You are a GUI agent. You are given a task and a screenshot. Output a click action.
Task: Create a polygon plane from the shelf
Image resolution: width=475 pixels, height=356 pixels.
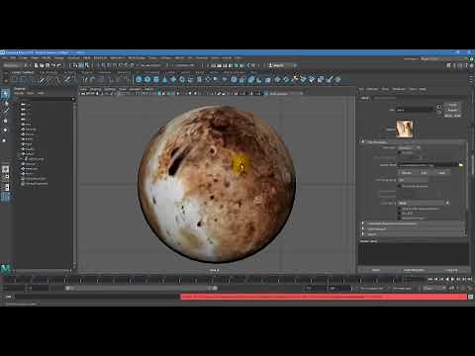(181, 79)
